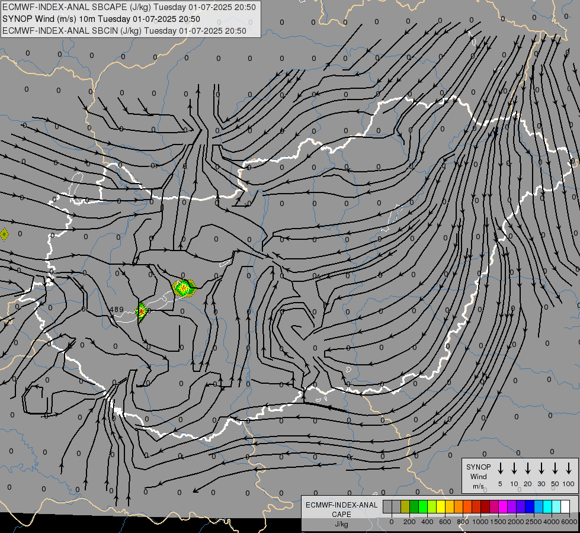
Task: Click the 6000 tick label on color scale
Action: pyautogui.click(x=569, y=522)
